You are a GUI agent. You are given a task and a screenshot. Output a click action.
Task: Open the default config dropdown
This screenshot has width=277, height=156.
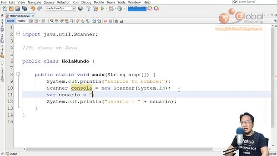coord(61,8)
